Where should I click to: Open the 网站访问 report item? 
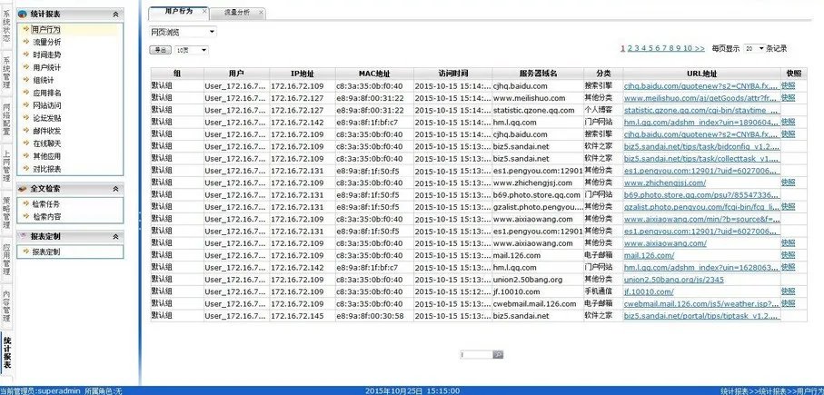(x=46, y=105)
